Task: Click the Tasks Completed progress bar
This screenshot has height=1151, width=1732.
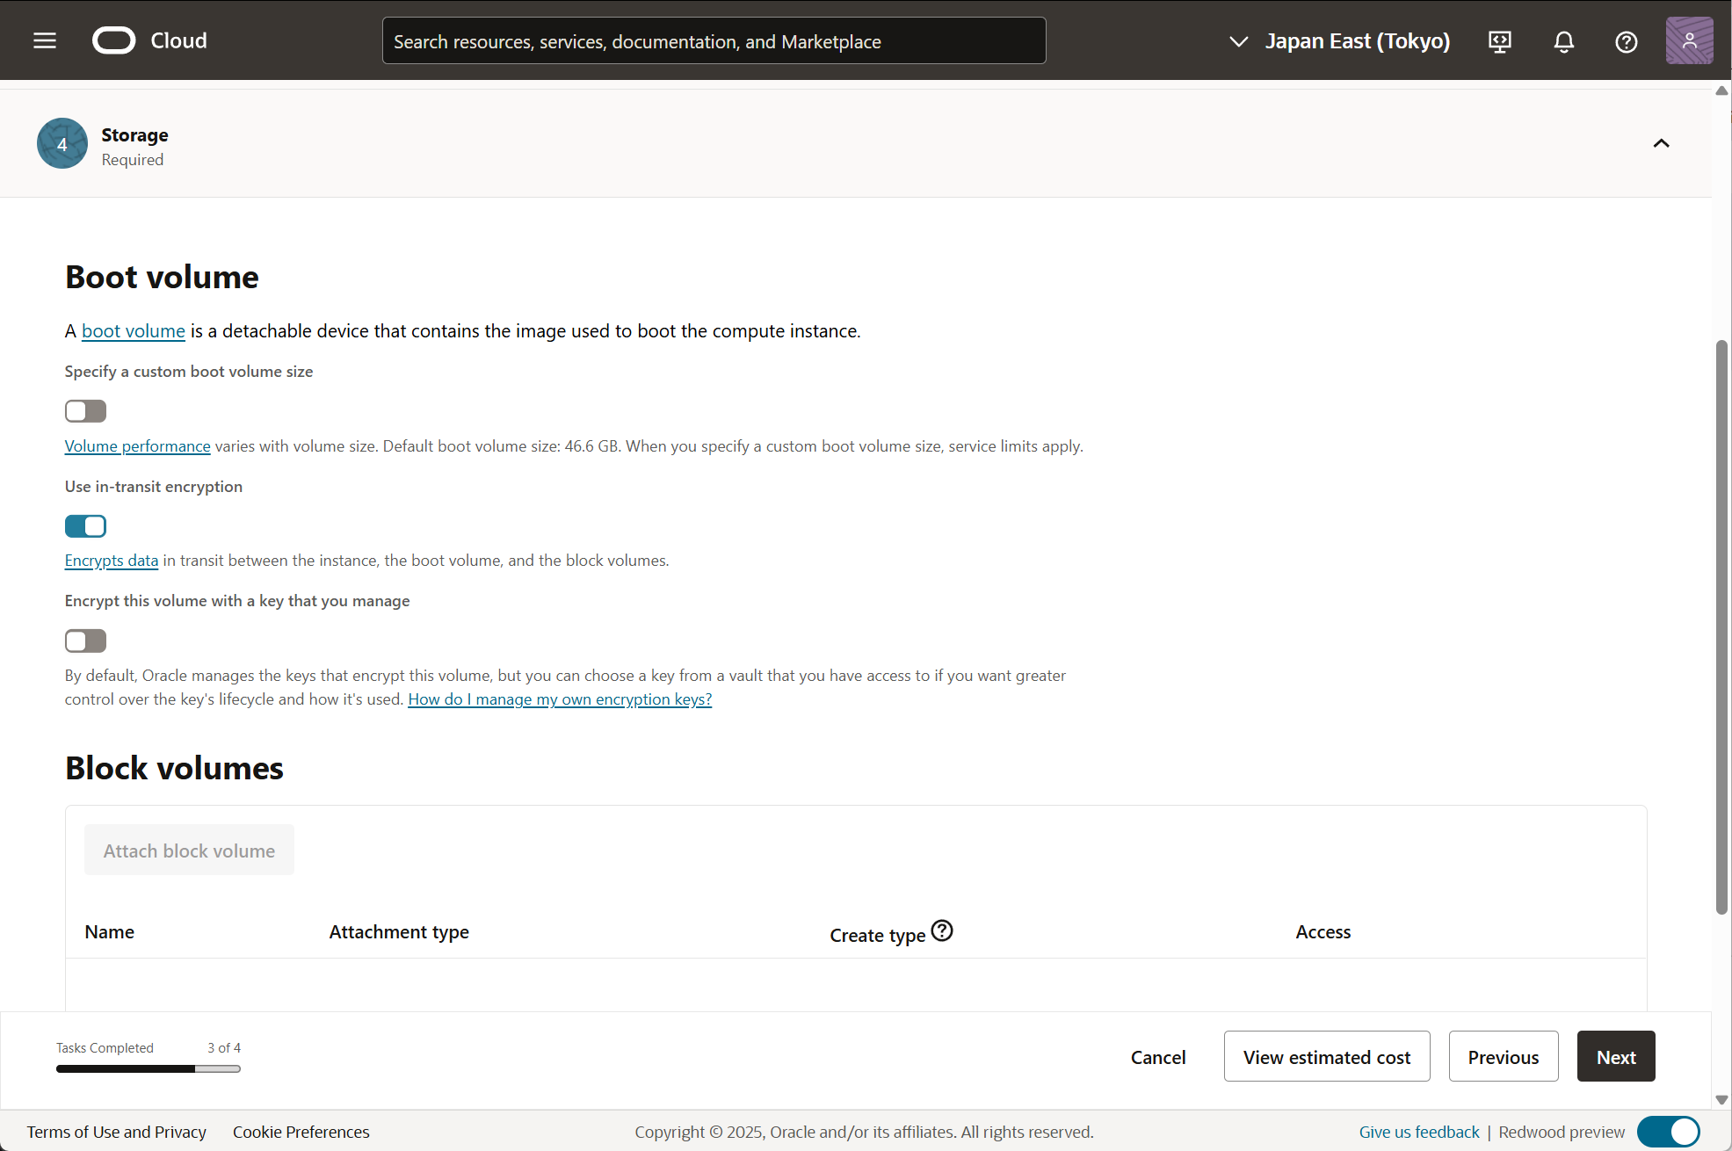Action: [x=149, y=1068]
